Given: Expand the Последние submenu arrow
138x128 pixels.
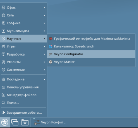Looking at the screenshot, I should 44,79.
